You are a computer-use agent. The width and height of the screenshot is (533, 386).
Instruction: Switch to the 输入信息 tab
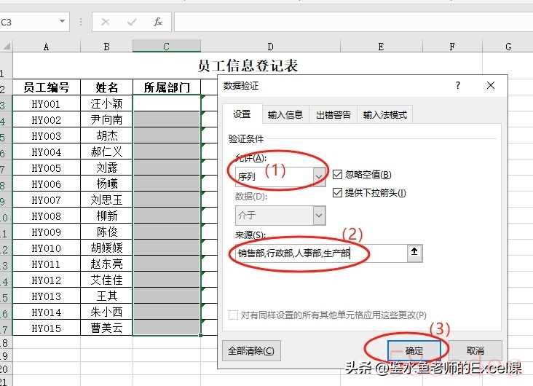(x=285, y=114)
